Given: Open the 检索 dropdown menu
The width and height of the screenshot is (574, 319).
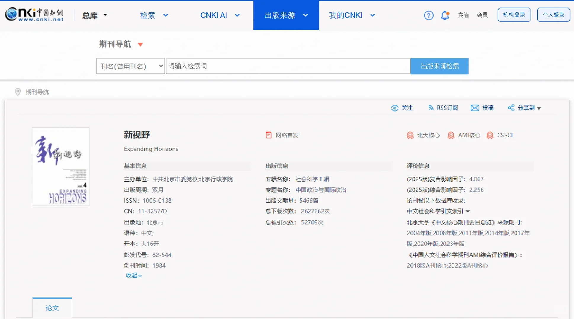Looking at the screenshot, I should [x=154, y=15].
